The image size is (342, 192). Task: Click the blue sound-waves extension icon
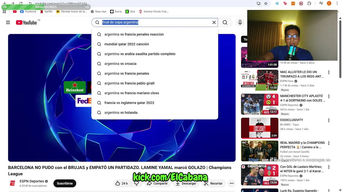click(x=277, y=3)
